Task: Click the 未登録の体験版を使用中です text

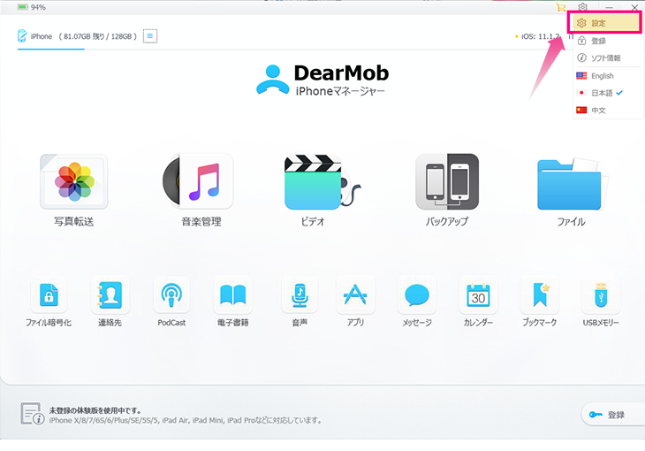Action: pos(95,410)
